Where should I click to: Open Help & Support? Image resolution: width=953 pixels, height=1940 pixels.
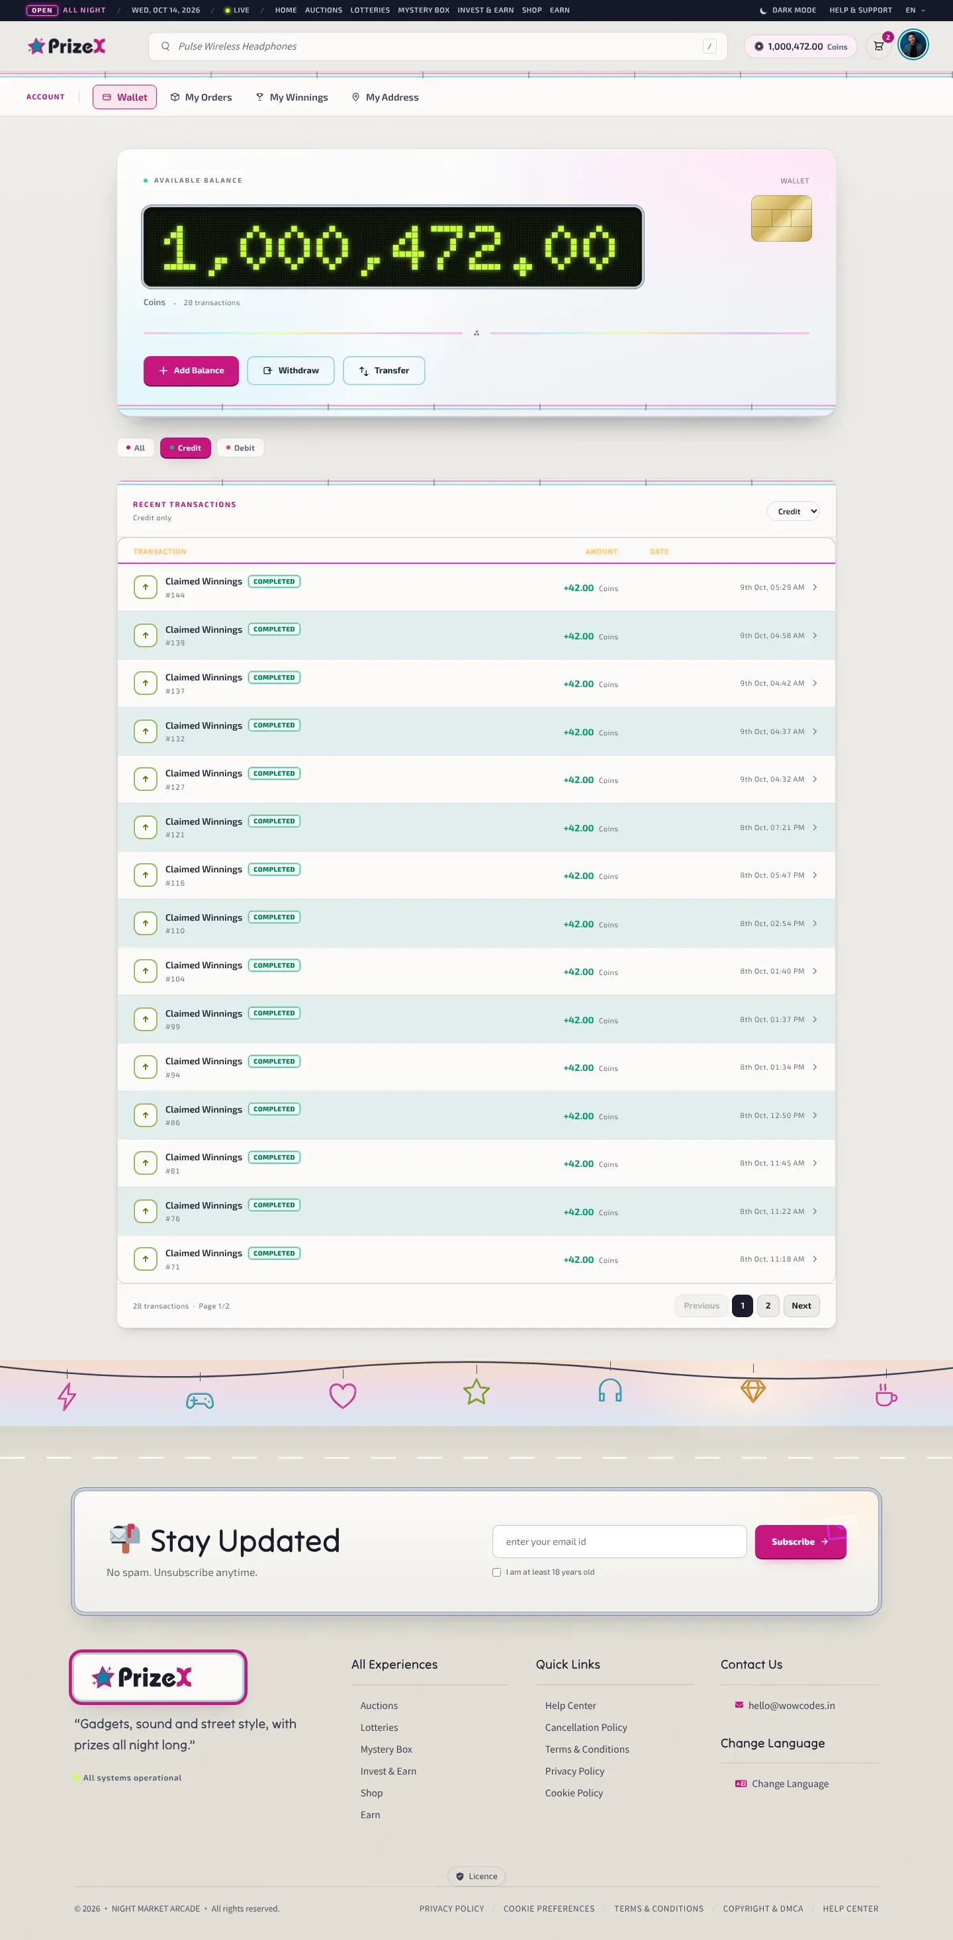(x=860, y=10)
